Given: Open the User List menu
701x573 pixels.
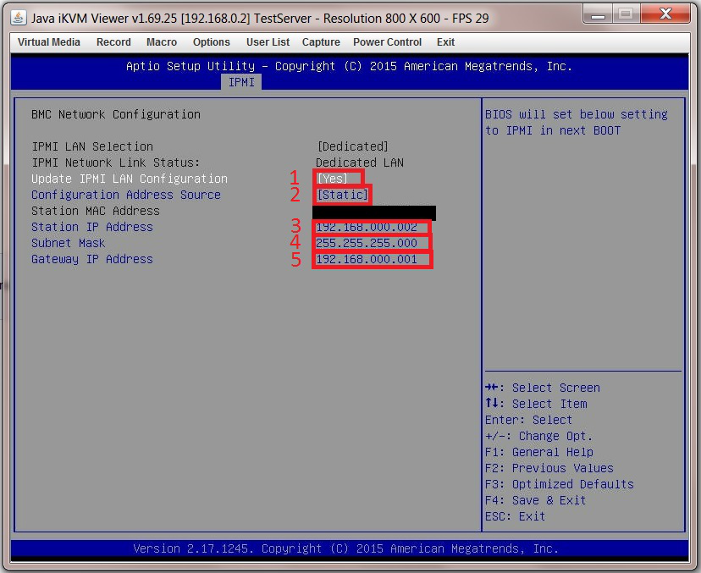Looking at the screenshot, I should coord(268,41).
